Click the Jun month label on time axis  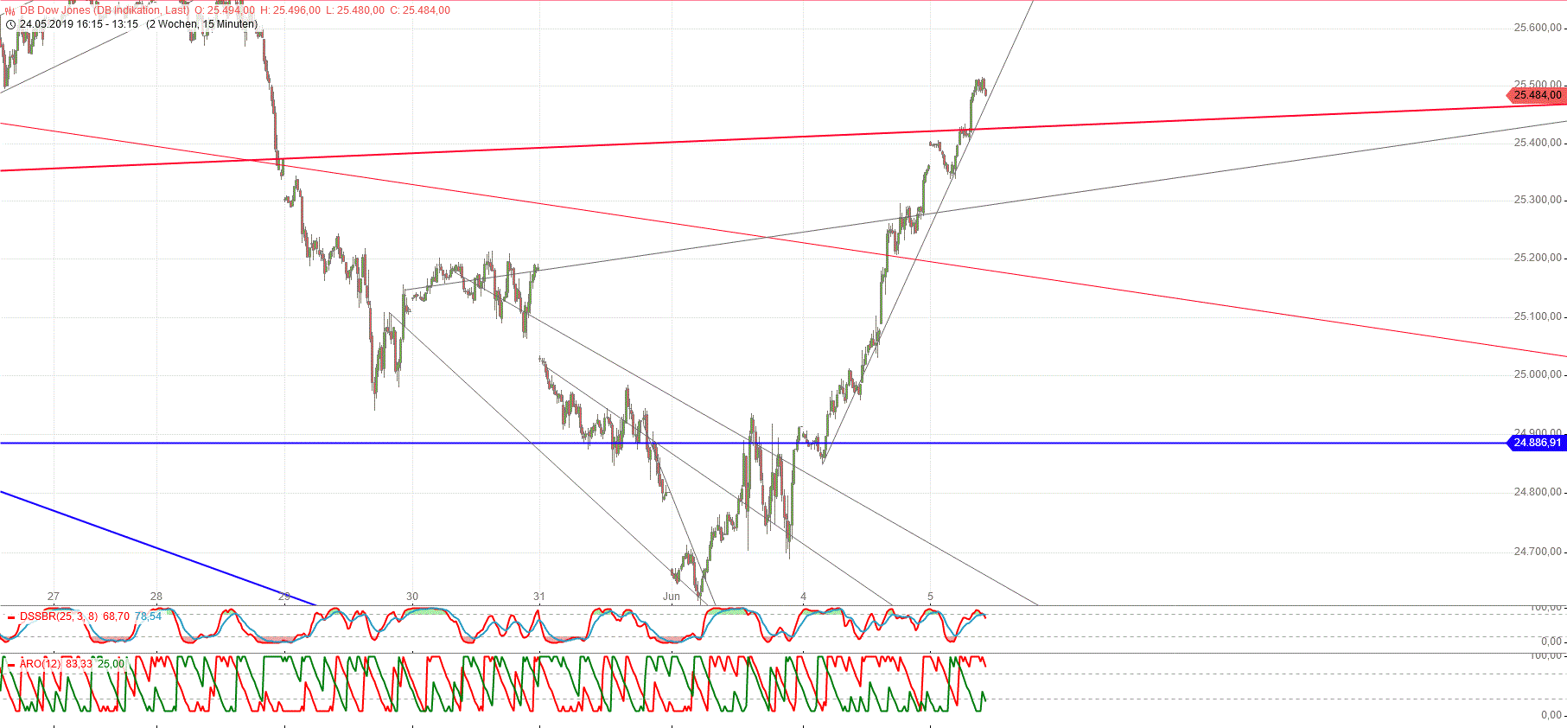point(672,597)
